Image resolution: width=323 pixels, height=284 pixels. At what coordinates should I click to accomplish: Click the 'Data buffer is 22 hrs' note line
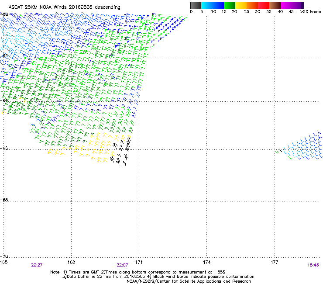(x=158, y=277)
